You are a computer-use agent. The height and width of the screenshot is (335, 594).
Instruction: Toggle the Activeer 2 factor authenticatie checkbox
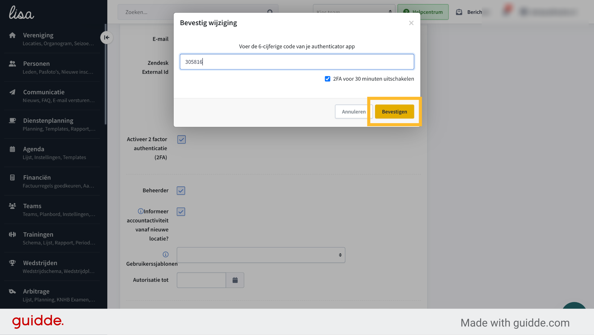tap(181, 140)
